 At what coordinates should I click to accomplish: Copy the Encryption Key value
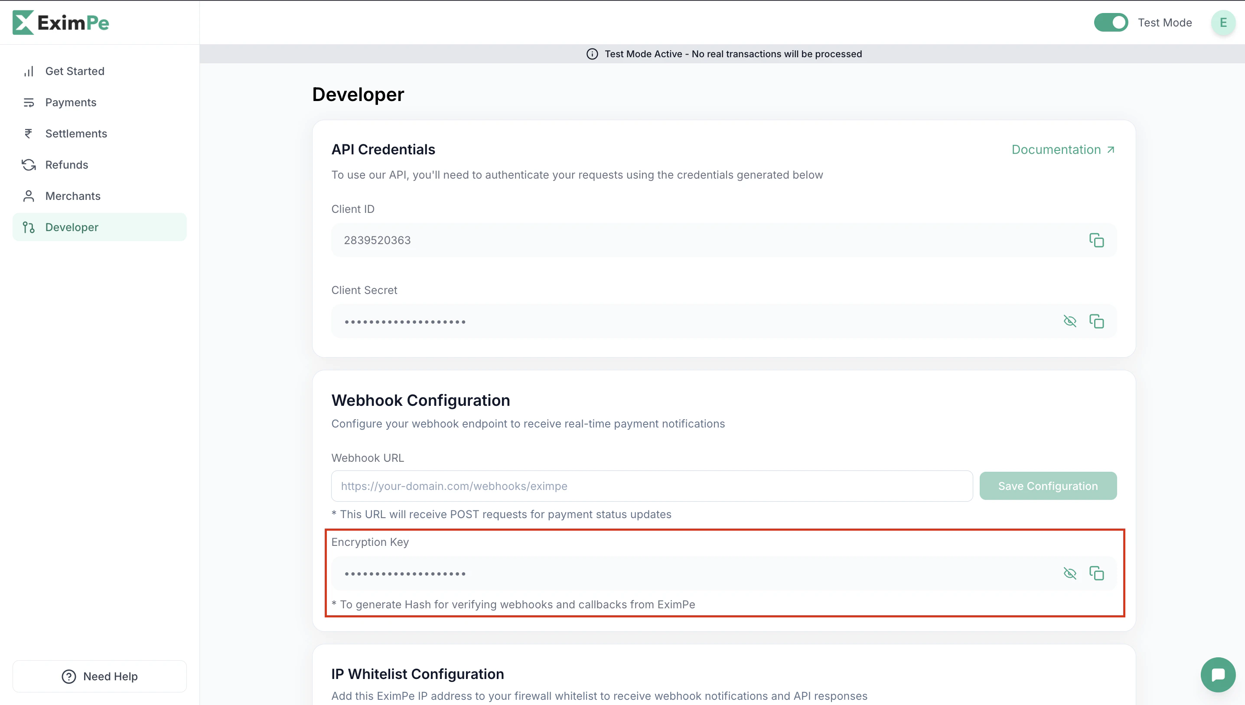pyautogui.click(x=1096, y=573)
